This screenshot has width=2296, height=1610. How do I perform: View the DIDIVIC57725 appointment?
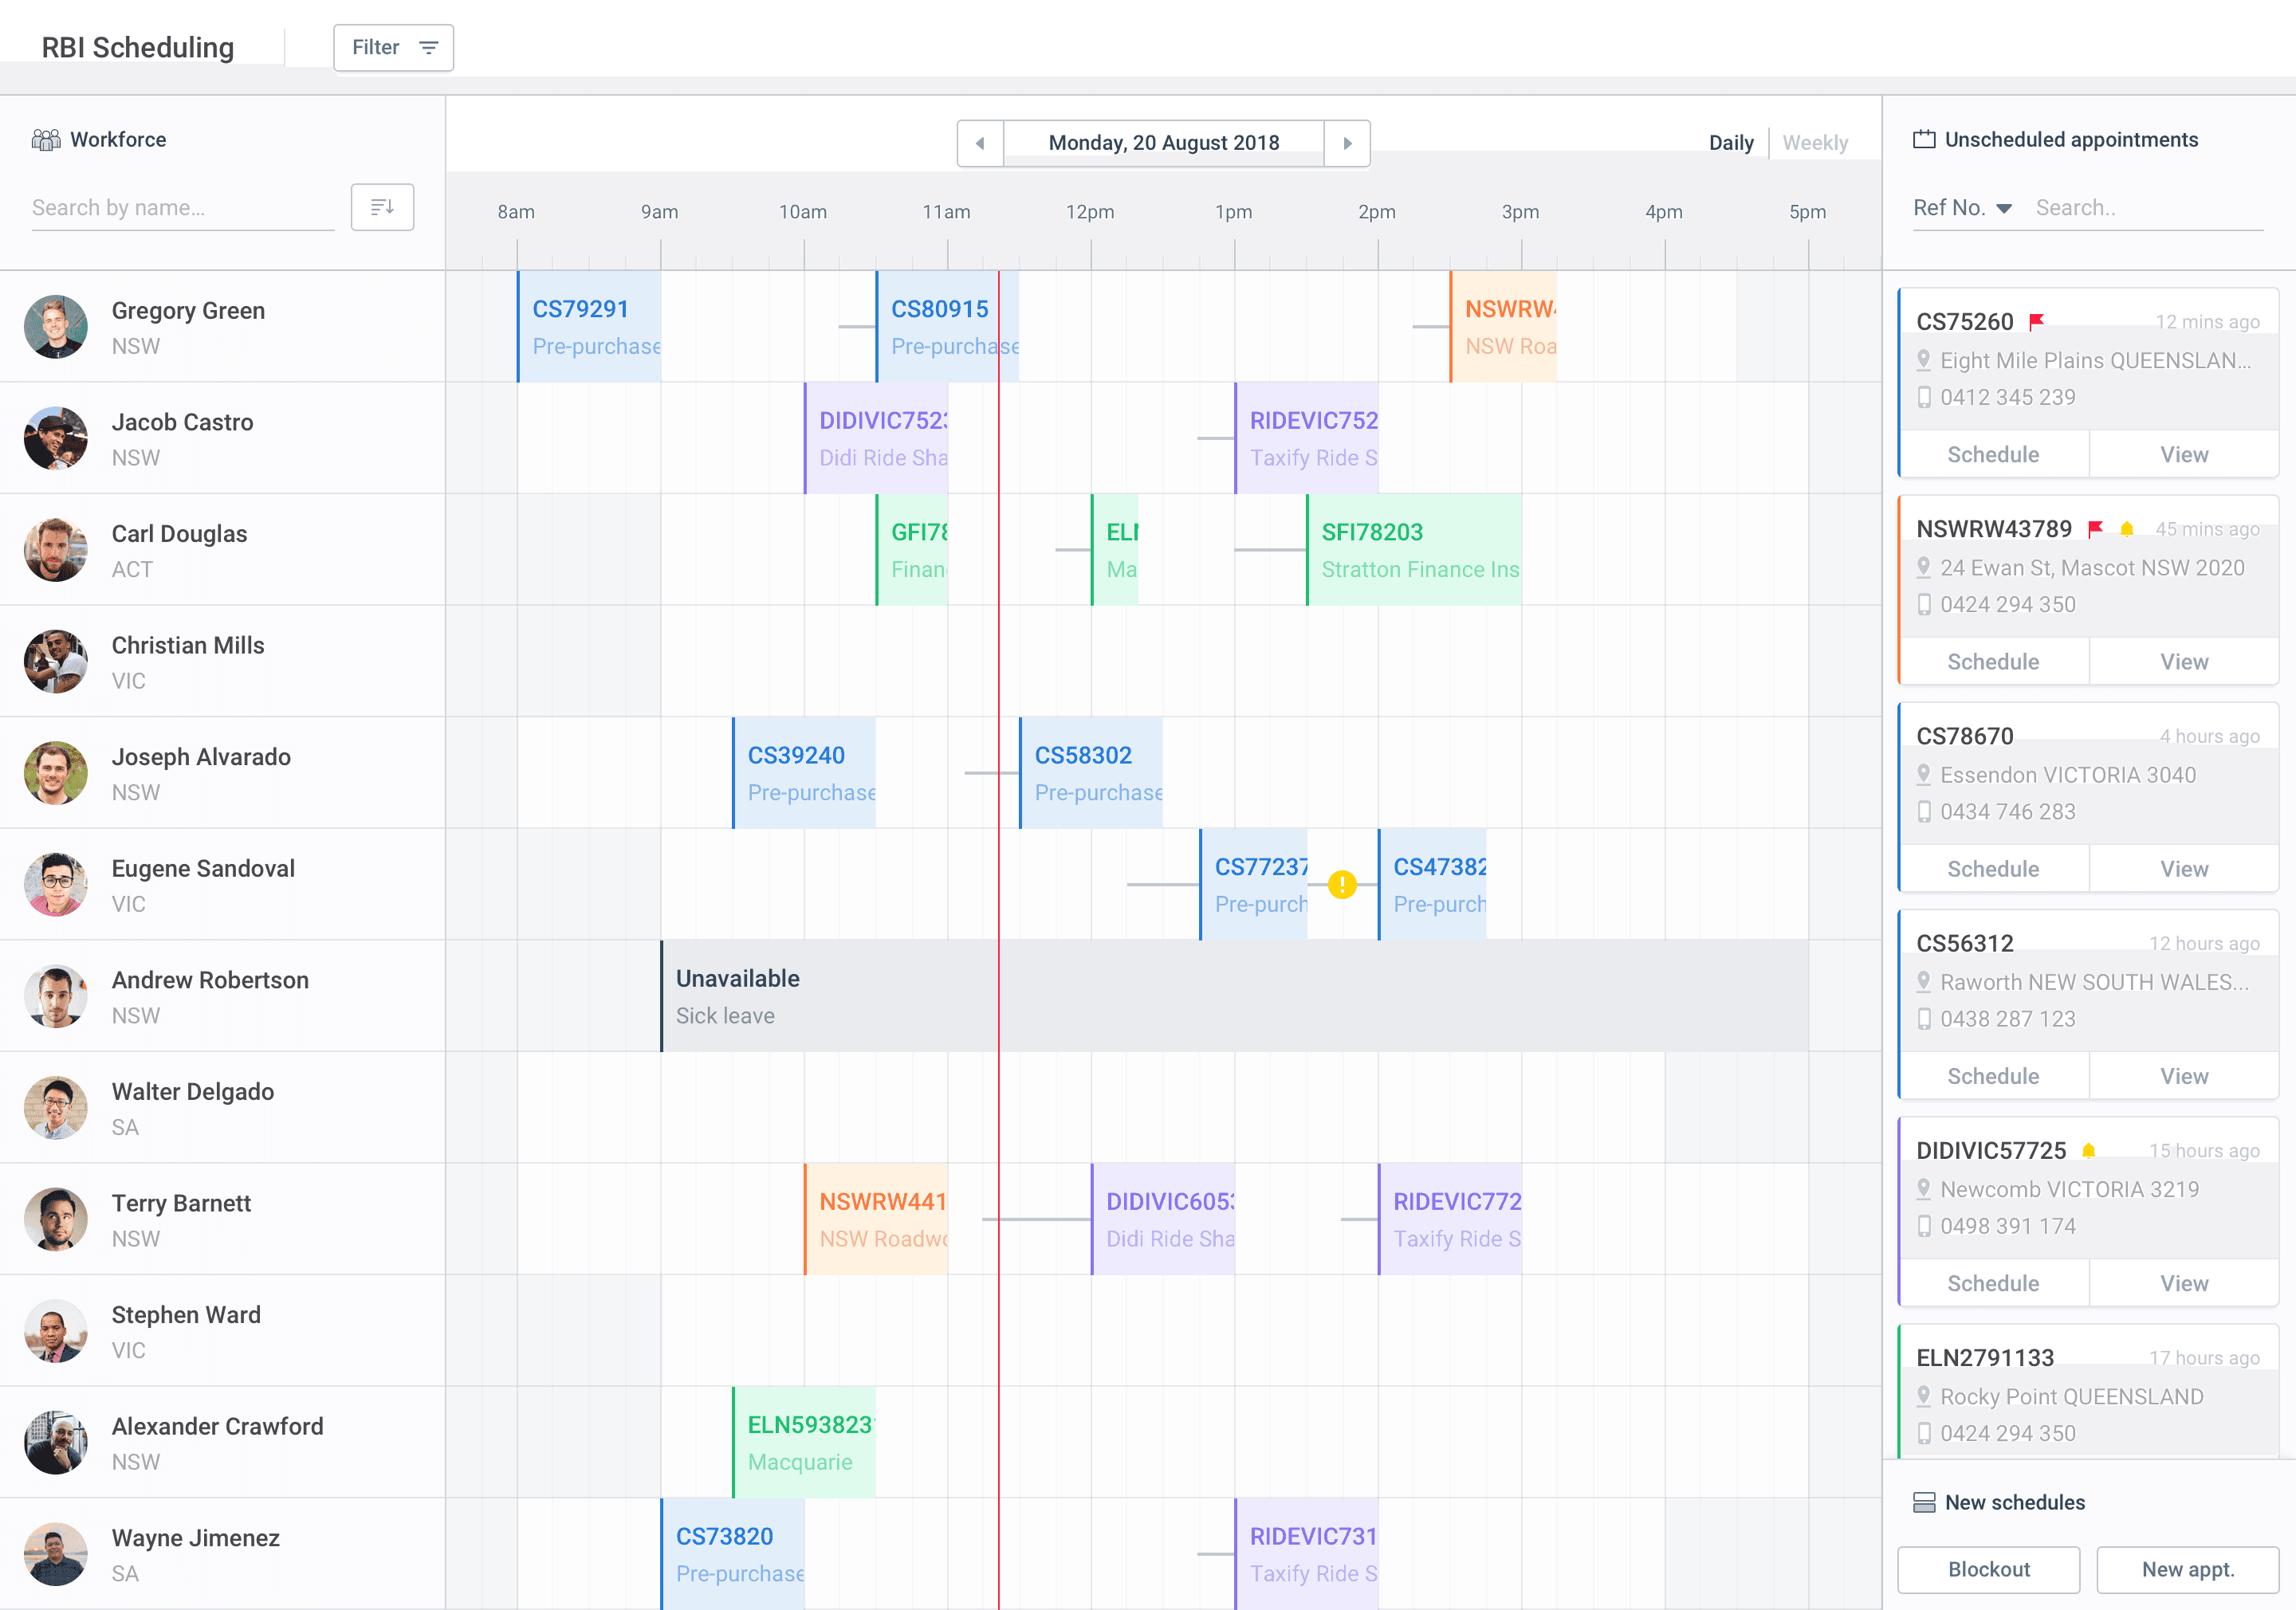coord(2184,1283)
